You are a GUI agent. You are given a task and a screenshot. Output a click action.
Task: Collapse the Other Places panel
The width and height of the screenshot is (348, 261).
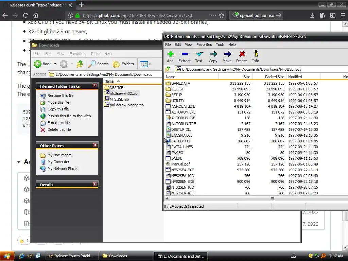[95, 145]
